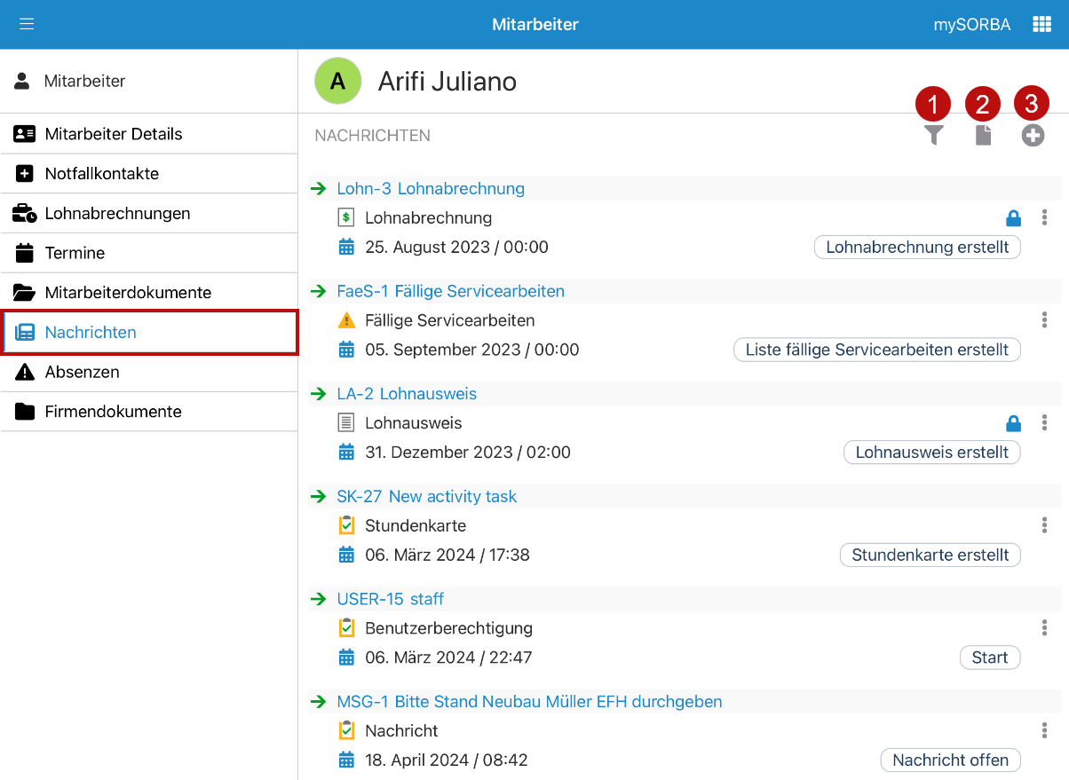Open Absenzen section

149,372
